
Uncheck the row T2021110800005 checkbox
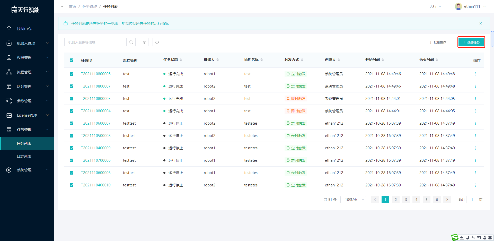point(72,99)
